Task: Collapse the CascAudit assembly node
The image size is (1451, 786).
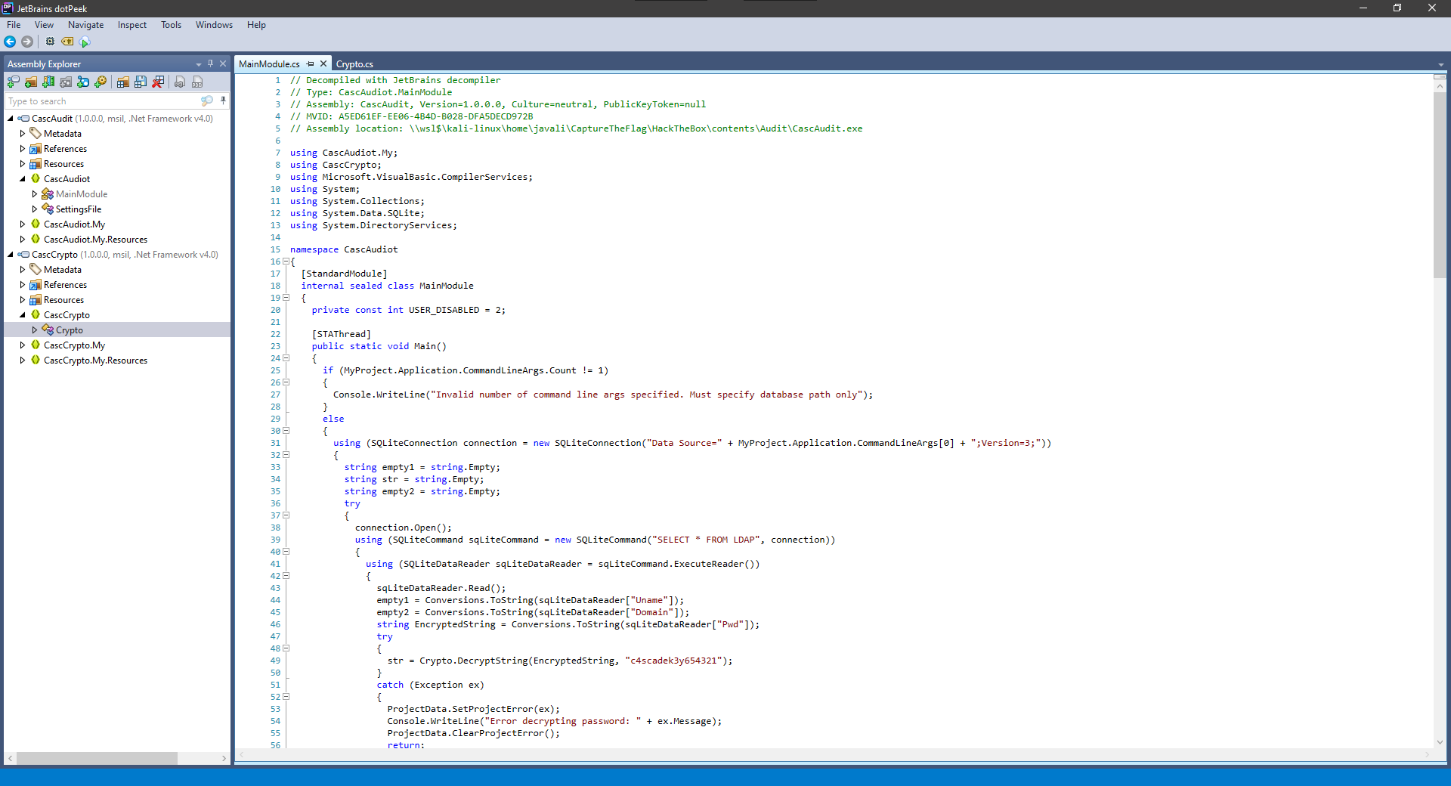Action: (11, 119)
